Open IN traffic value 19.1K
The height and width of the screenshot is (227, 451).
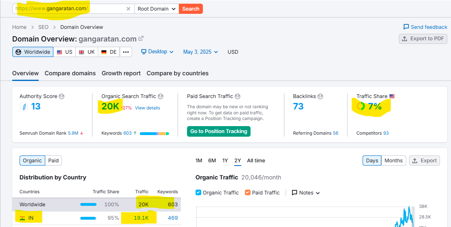coord(141,218)
